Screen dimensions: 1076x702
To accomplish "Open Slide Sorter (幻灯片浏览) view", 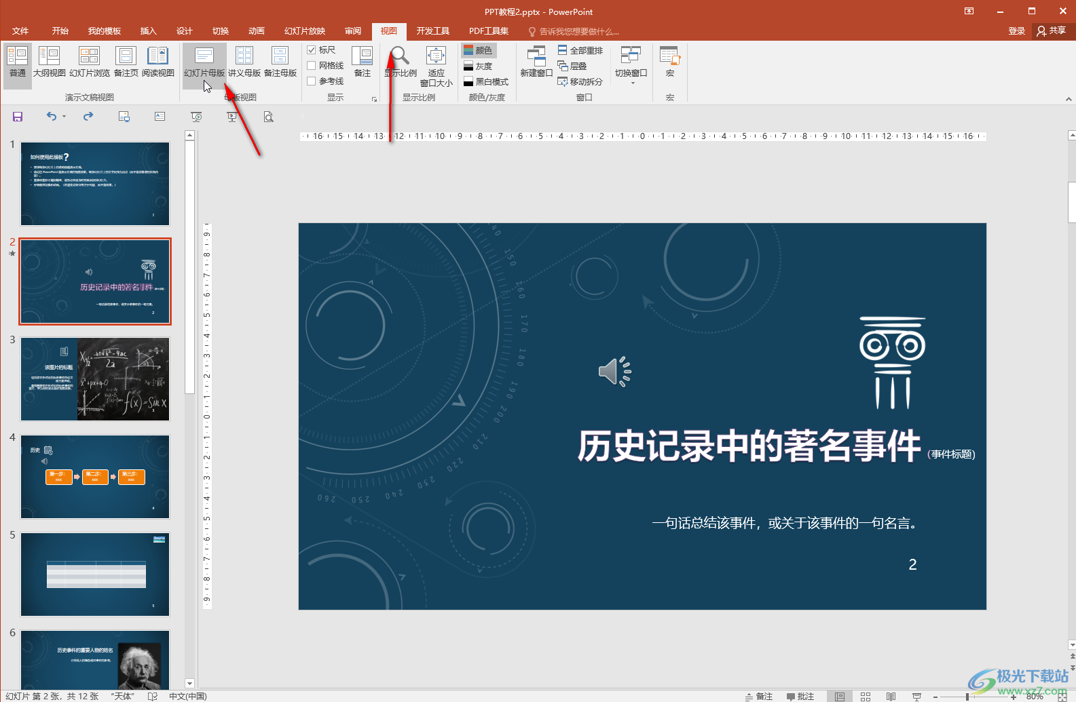I will coord(89,62).
